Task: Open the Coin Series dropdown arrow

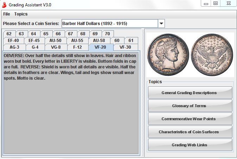Action: (x=161, y=24)
